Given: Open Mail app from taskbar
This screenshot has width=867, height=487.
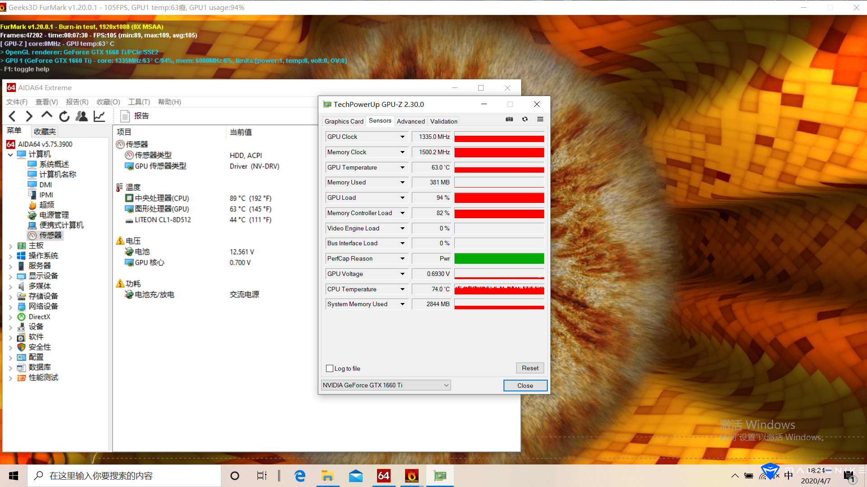Looking at the screenshot, I should click(x=356, y=476).
